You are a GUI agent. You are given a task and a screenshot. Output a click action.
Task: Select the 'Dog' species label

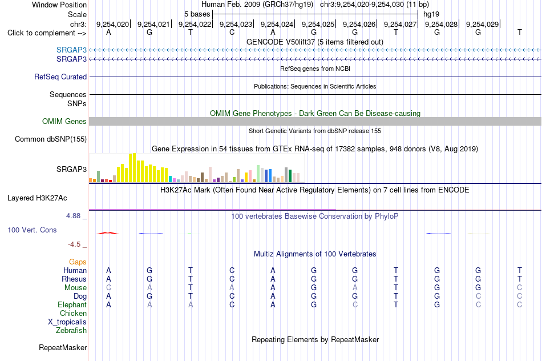80,296
